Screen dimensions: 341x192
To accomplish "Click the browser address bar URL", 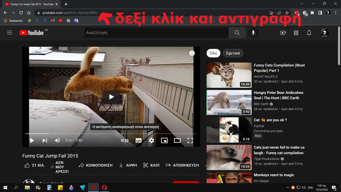I will click(x=70, y=13).
